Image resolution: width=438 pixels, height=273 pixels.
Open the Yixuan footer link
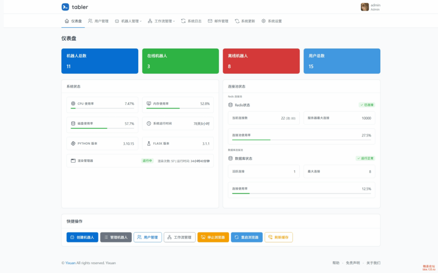click(70, 263)
